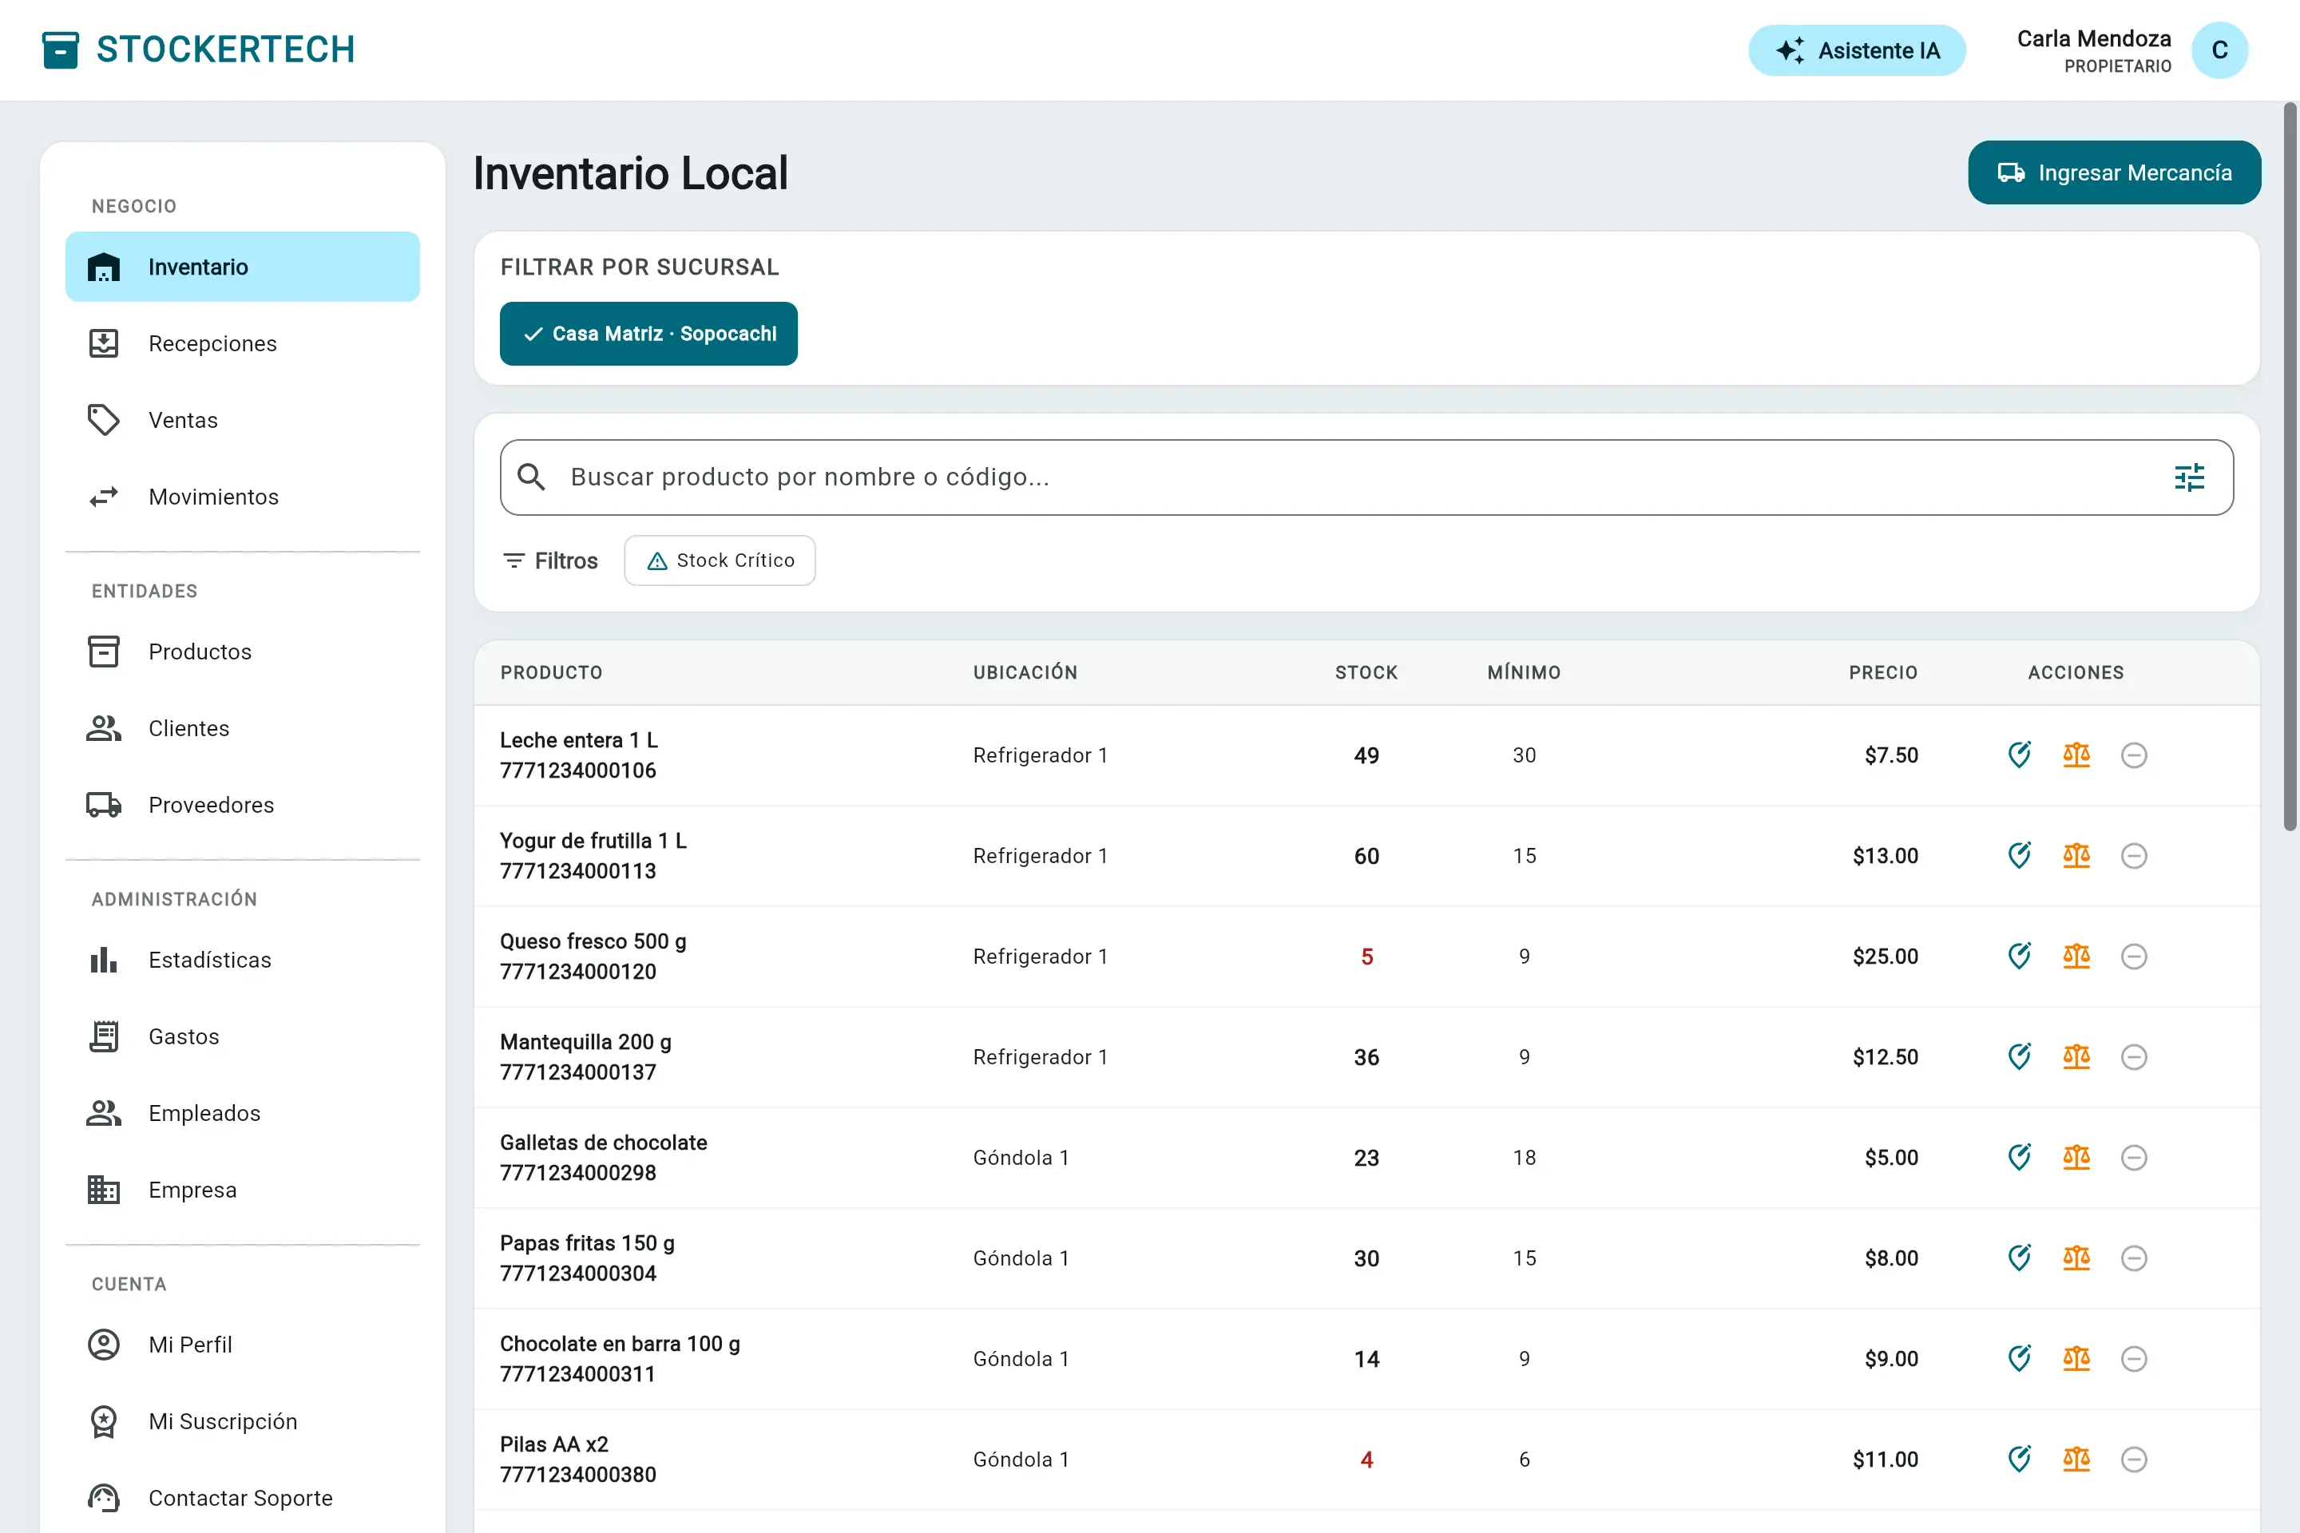Click the balance scale icon for Yogur de frutilla

click(2076, 855)
